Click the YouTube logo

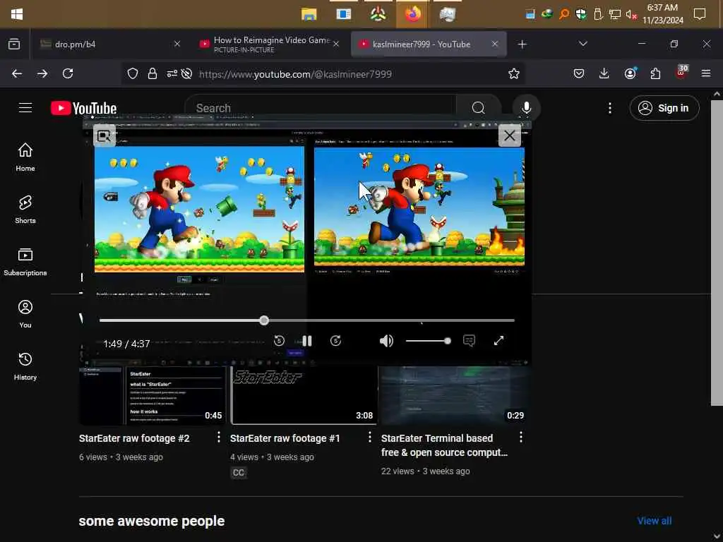(83, 108)
